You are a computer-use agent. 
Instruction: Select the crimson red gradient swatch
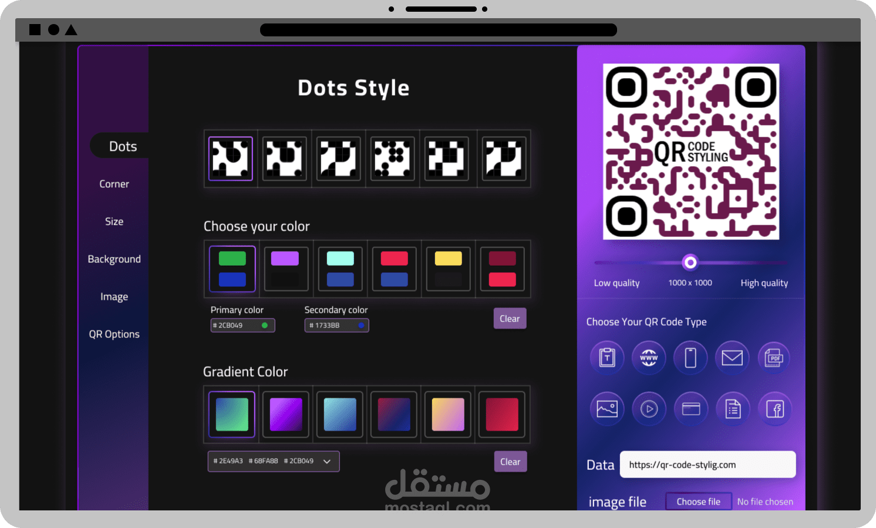pyautogui.click(x=502, y=414)
